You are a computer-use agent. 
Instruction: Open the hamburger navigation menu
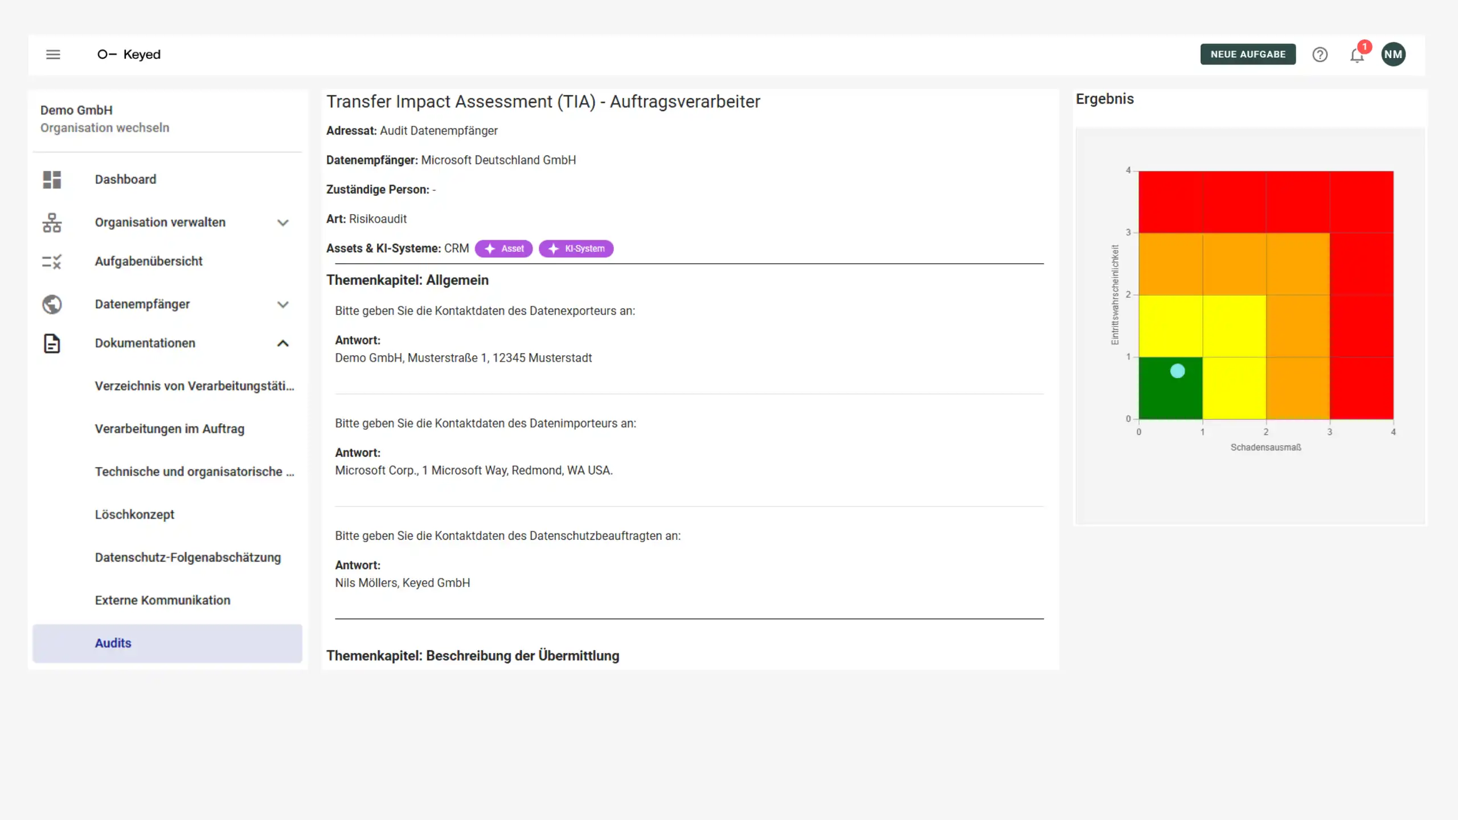coord(53,55)
